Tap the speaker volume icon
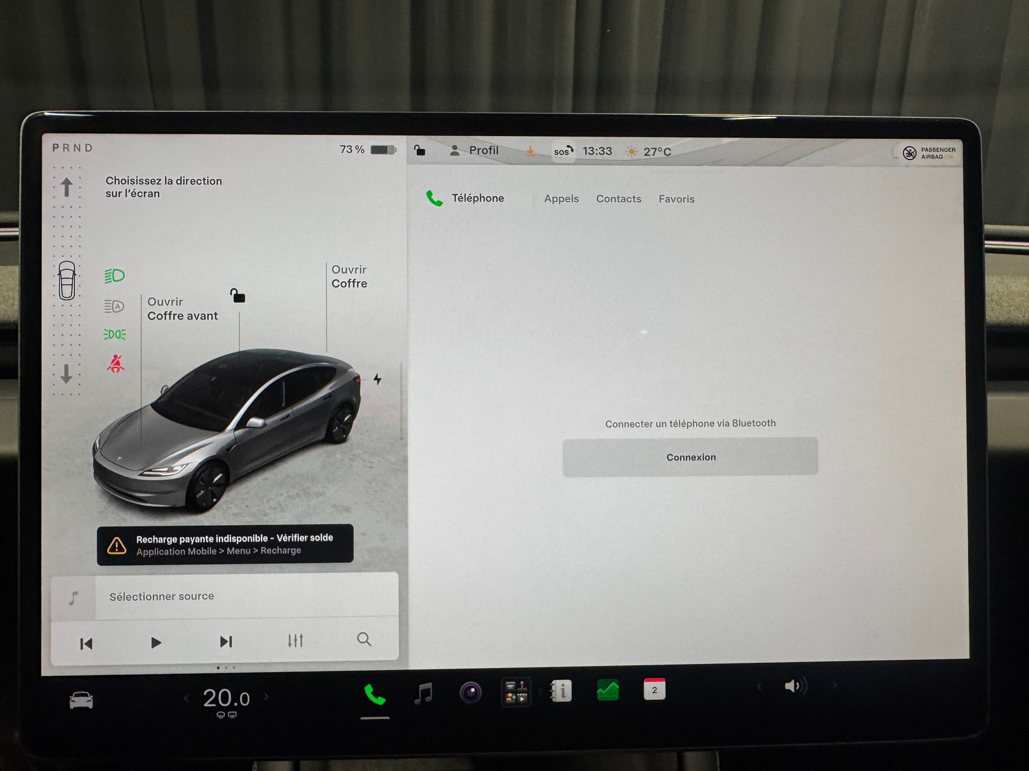 795,686
